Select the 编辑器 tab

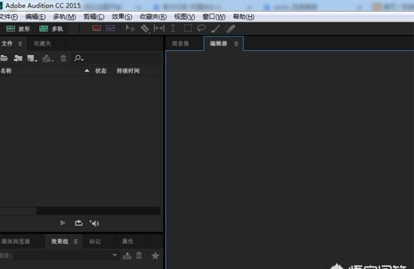218,44
